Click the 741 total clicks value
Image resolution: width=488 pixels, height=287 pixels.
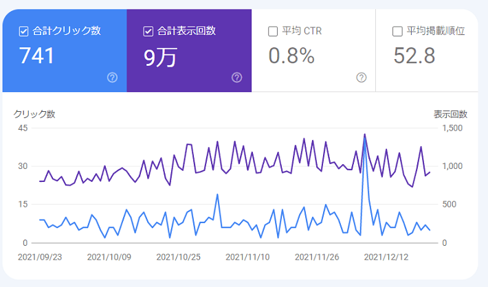(x=36, y=56)
